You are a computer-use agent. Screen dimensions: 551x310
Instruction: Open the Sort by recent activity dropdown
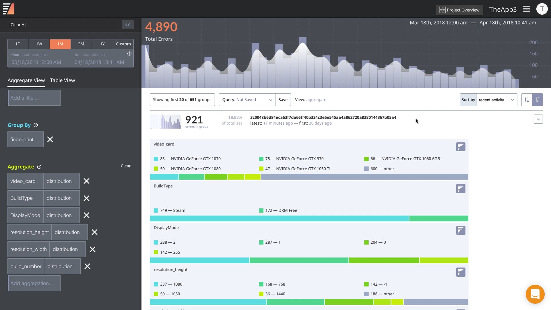496,100
